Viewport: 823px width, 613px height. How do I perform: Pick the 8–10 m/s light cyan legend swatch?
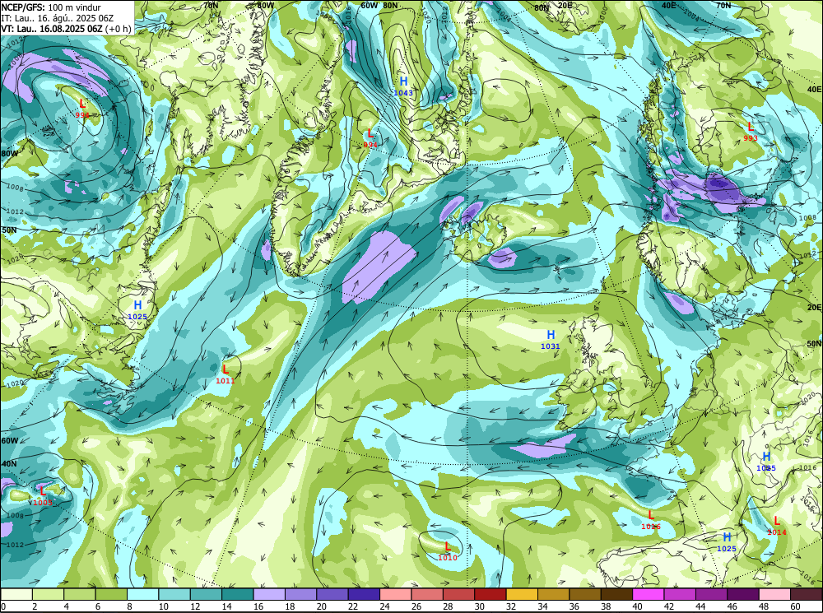[142, 594]
